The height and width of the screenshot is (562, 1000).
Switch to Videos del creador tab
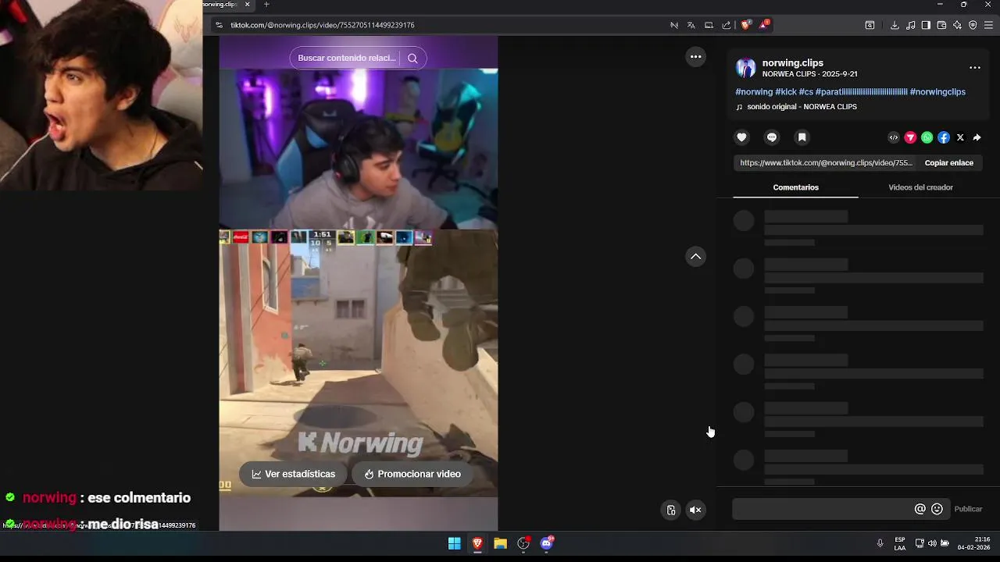[920, 187]
